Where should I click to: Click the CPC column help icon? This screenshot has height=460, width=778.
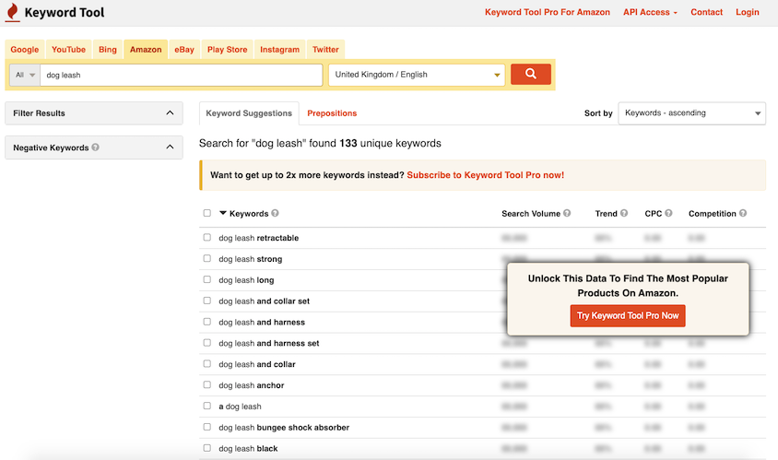pos(669,214)
